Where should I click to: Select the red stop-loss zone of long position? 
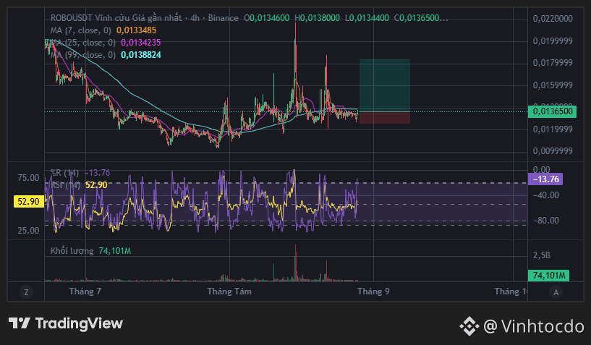[x=384, y=118]
